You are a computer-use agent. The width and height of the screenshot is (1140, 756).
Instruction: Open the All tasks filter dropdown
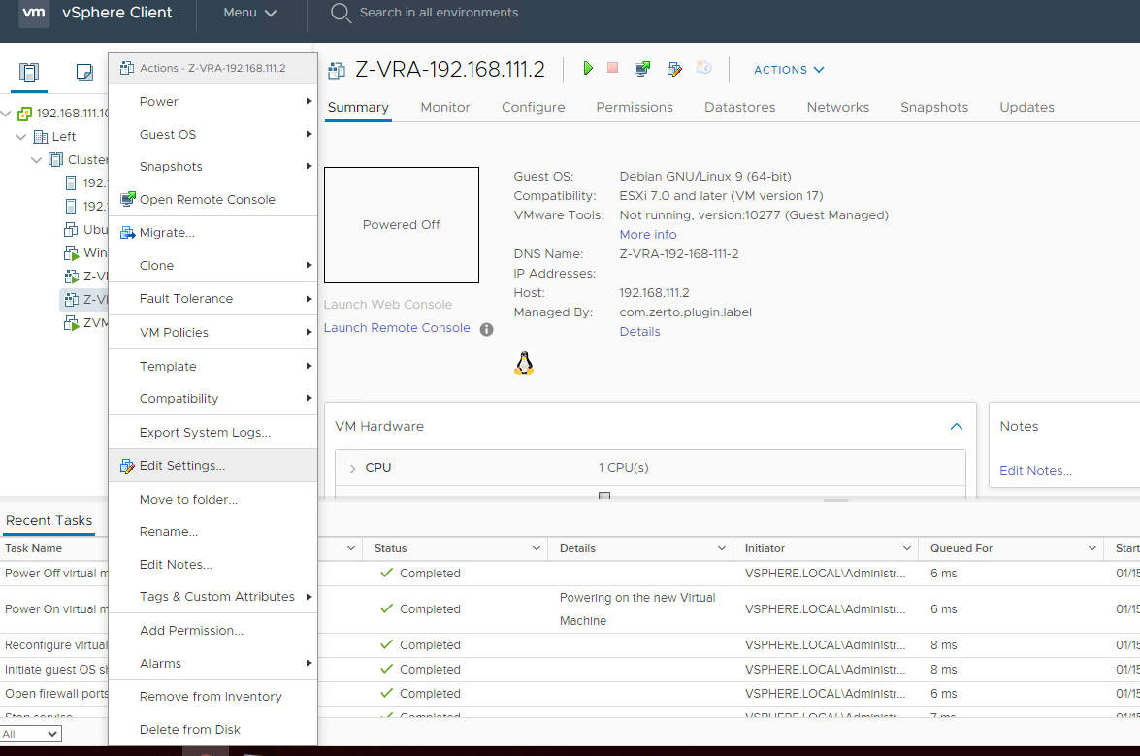[30, 735]
